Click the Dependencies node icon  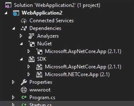pos(24,28)
